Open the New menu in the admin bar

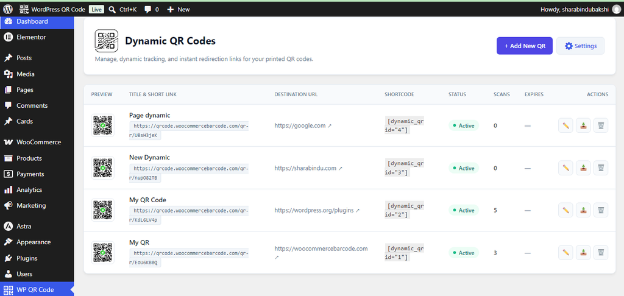179,9
